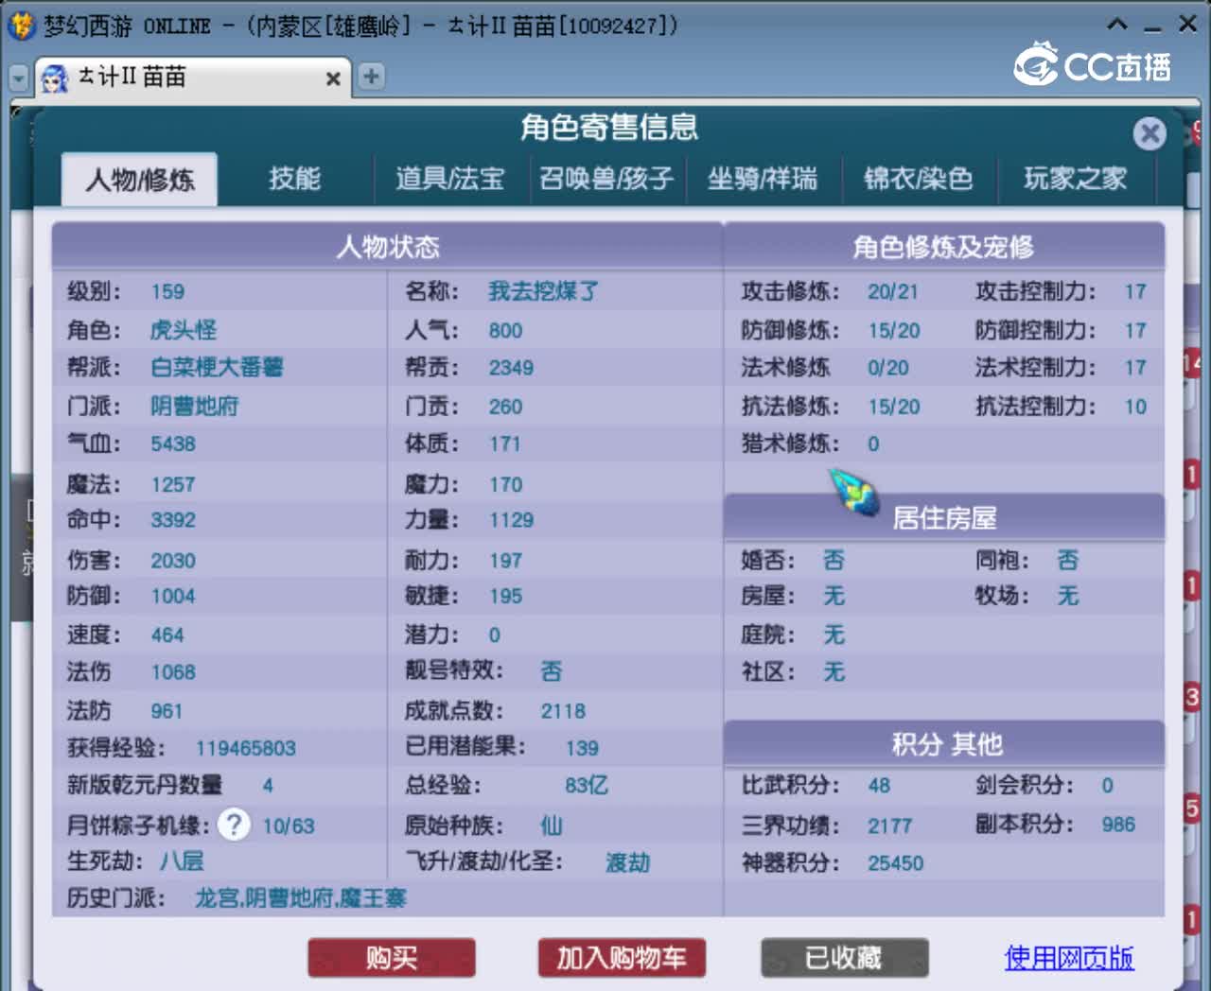Click the 比武积分 value 48
The height and width of the screenshot is (991, 1211).
[879, 785]
